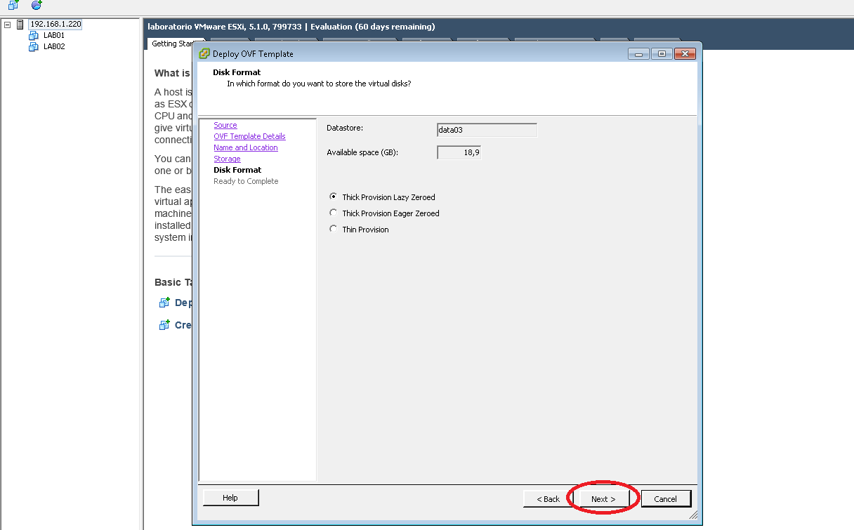Screen dimensions: 854x530
Task: Click the Available space field showing 18,9
Action: coord(459,152)
